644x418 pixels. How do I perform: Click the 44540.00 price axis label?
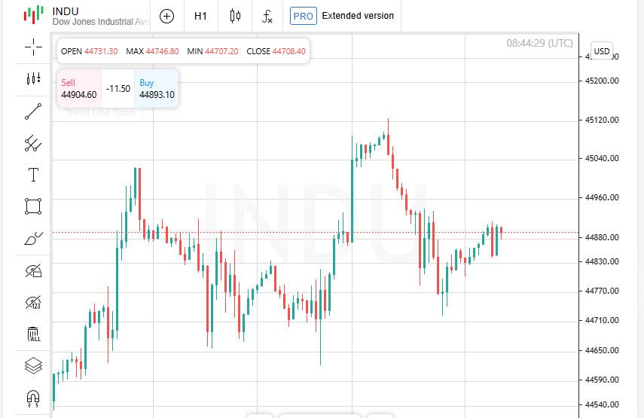coord(602,405)
